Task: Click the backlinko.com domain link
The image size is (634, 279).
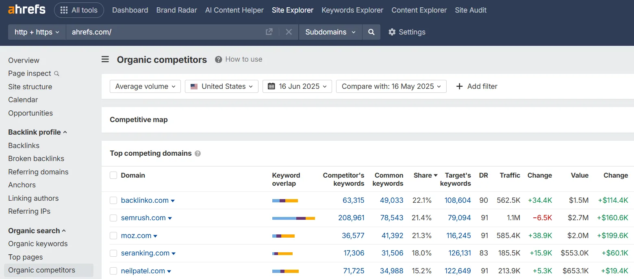Action: coord(145,200)
